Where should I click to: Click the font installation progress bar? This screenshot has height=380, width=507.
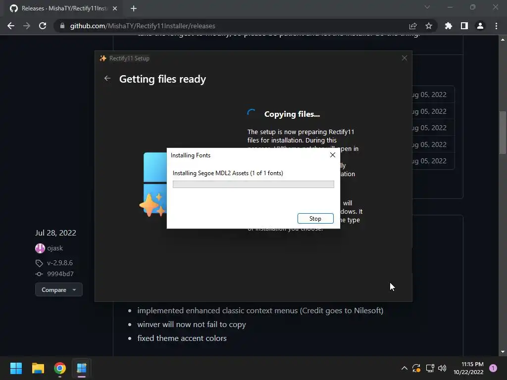pos(253,184)
